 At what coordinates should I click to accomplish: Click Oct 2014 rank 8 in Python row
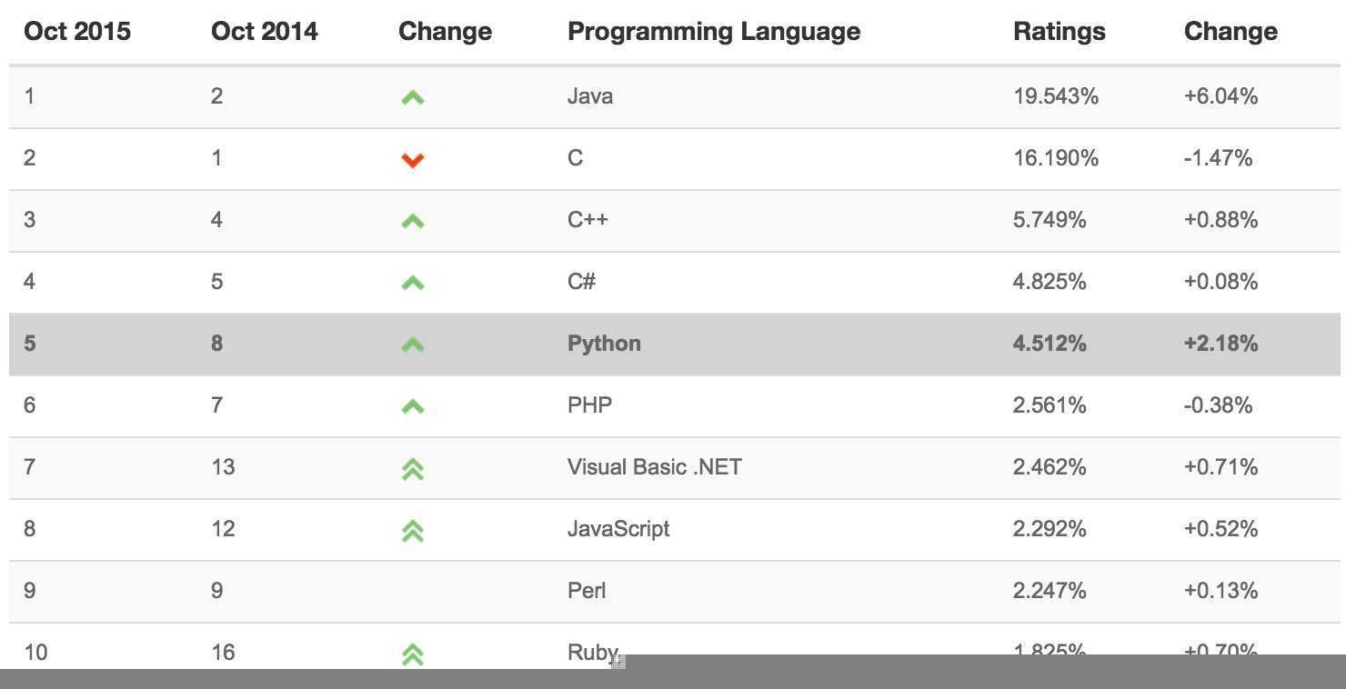(x=216, y=344)
